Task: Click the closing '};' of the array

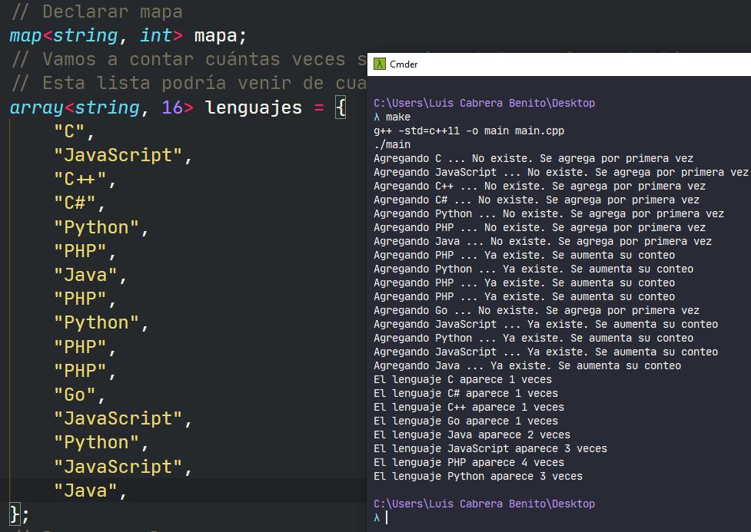Action: tap(19, 515)
